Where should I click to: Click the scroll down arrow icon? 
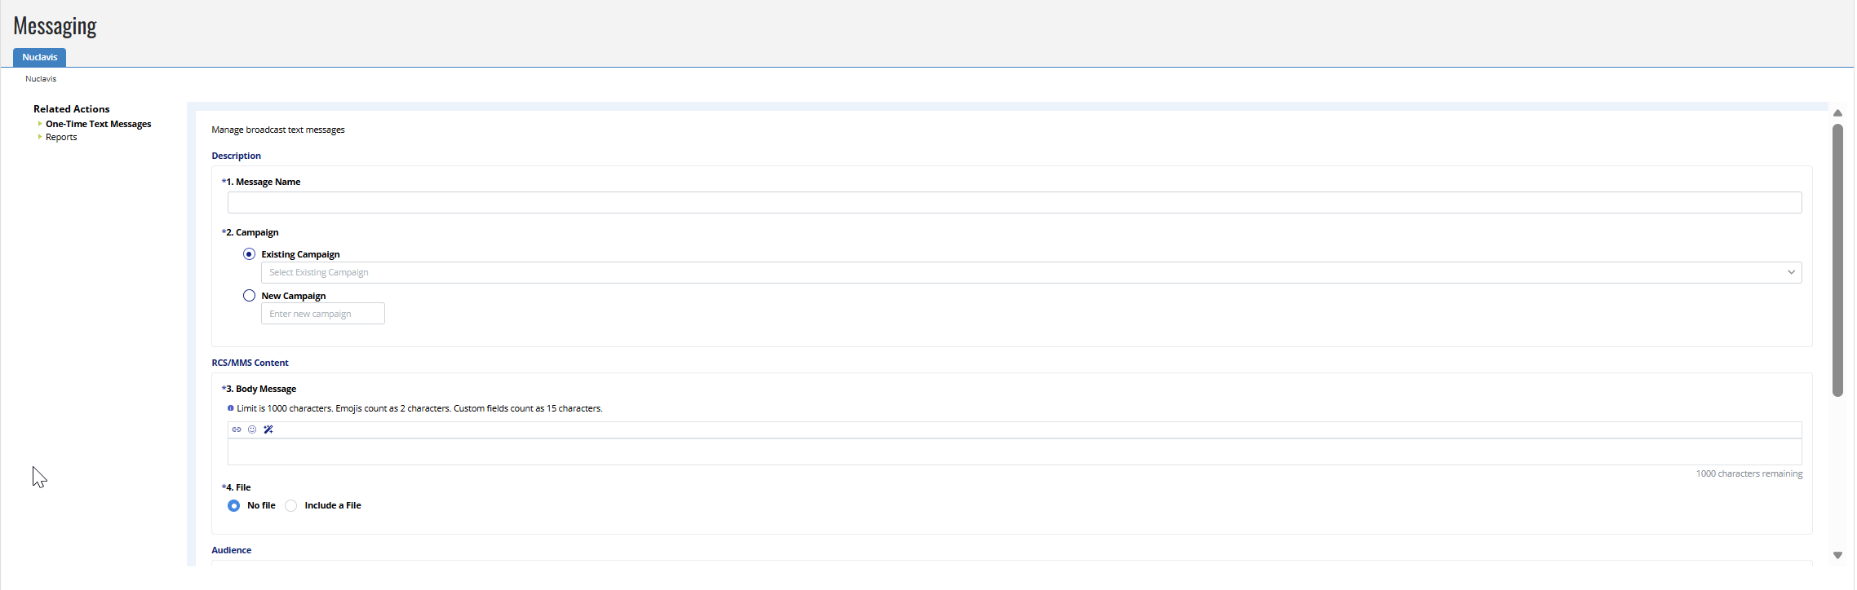(x=1837, y=555)
